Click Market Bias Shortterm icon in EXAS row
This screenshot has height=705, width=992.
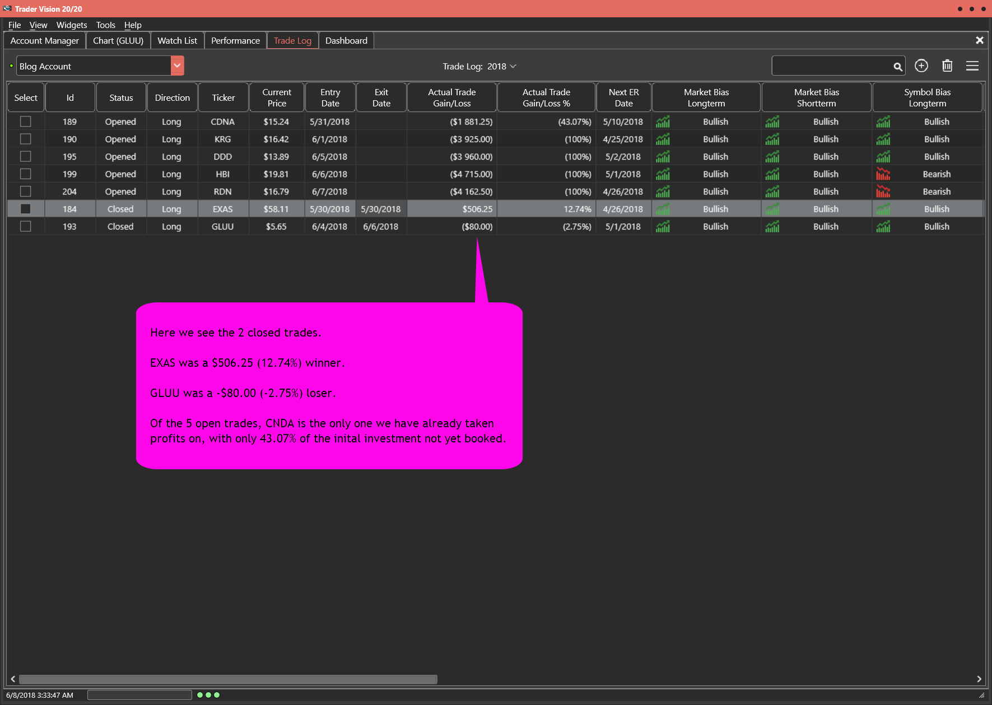(x=772, y=209)
